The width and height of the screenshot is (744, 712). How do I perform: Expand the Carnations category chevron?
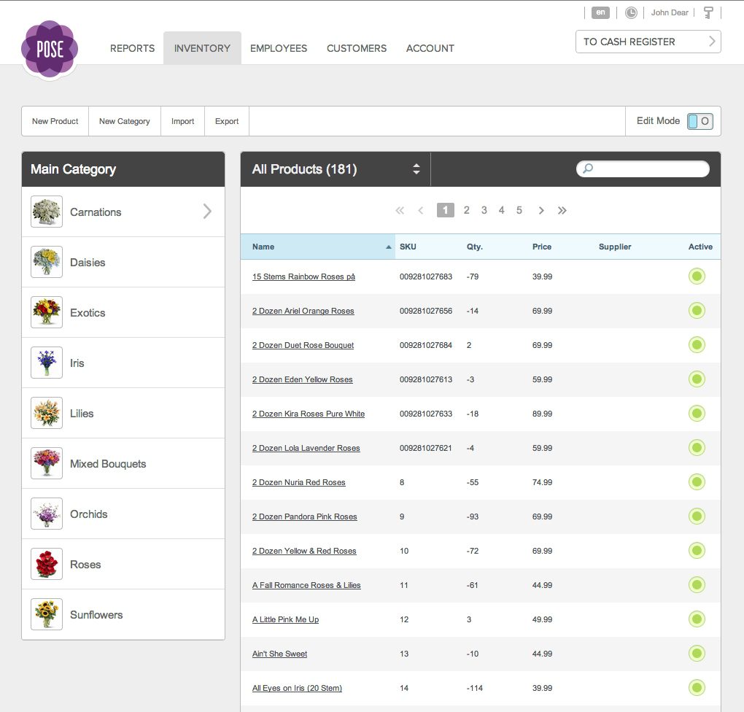coord(207,212)
